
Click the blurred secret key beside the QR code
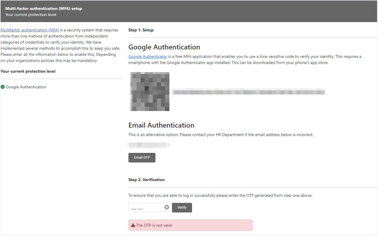tap(248, 92)
